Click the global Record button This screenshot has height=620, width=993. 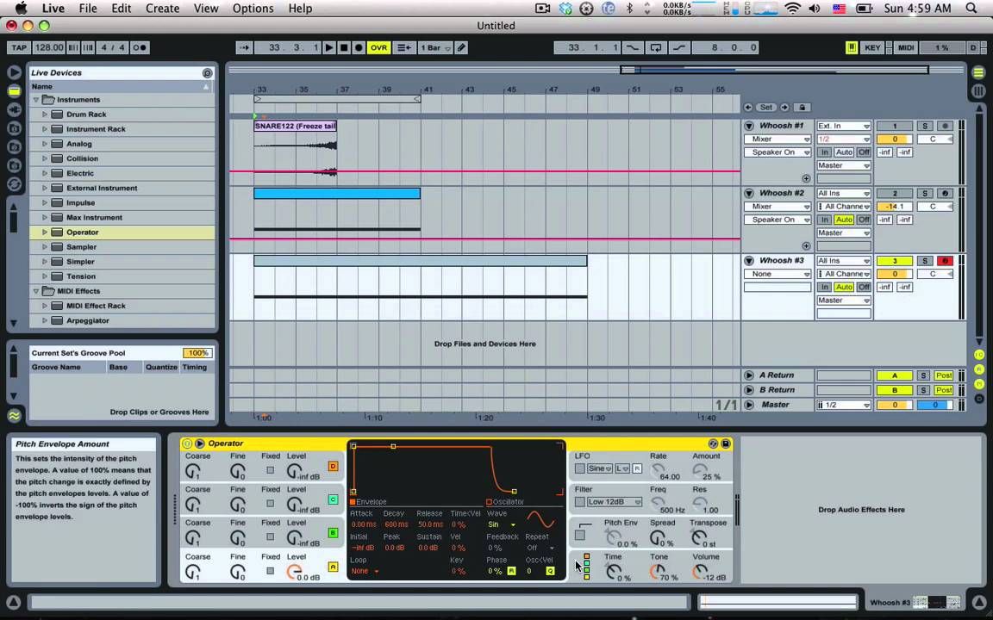point(359,47)
